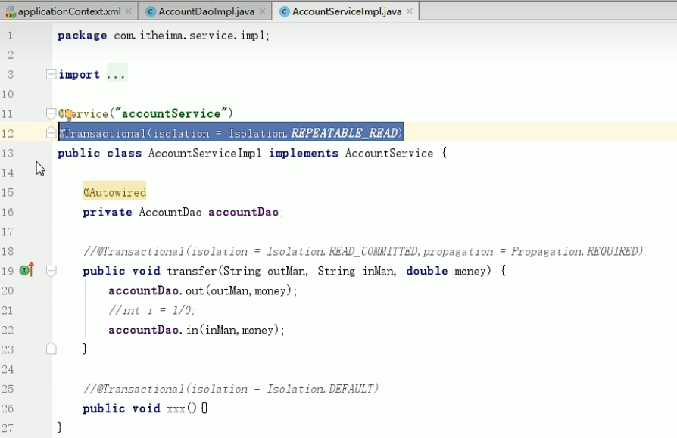Collapse the annotation fold marker on line 11

51,113
